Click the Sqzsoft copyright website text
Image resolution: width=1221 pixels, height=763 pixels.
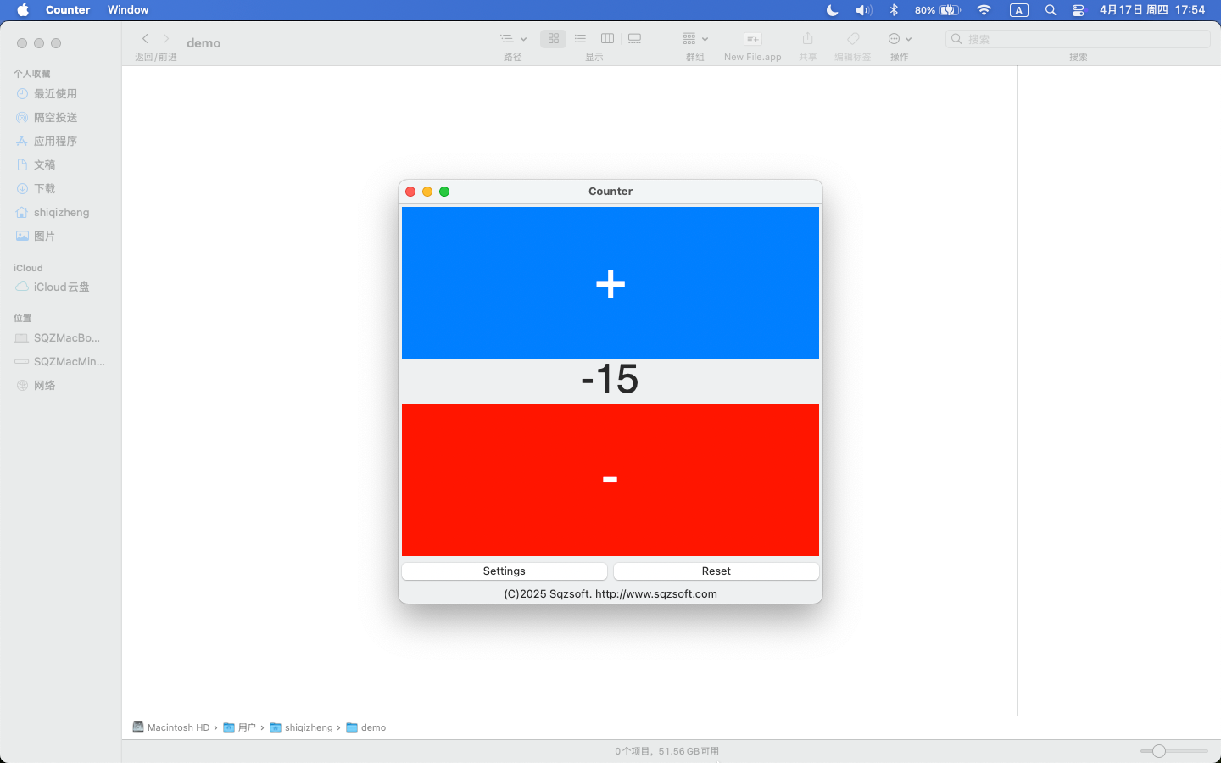point(610,594)
